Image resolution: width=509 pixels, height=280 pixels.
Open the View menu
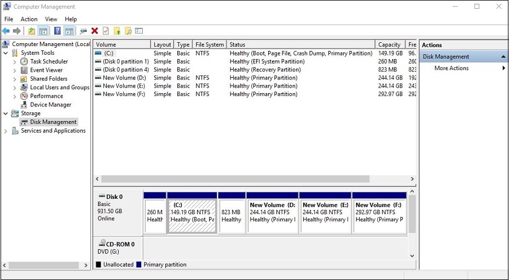(x=51, y=19)
